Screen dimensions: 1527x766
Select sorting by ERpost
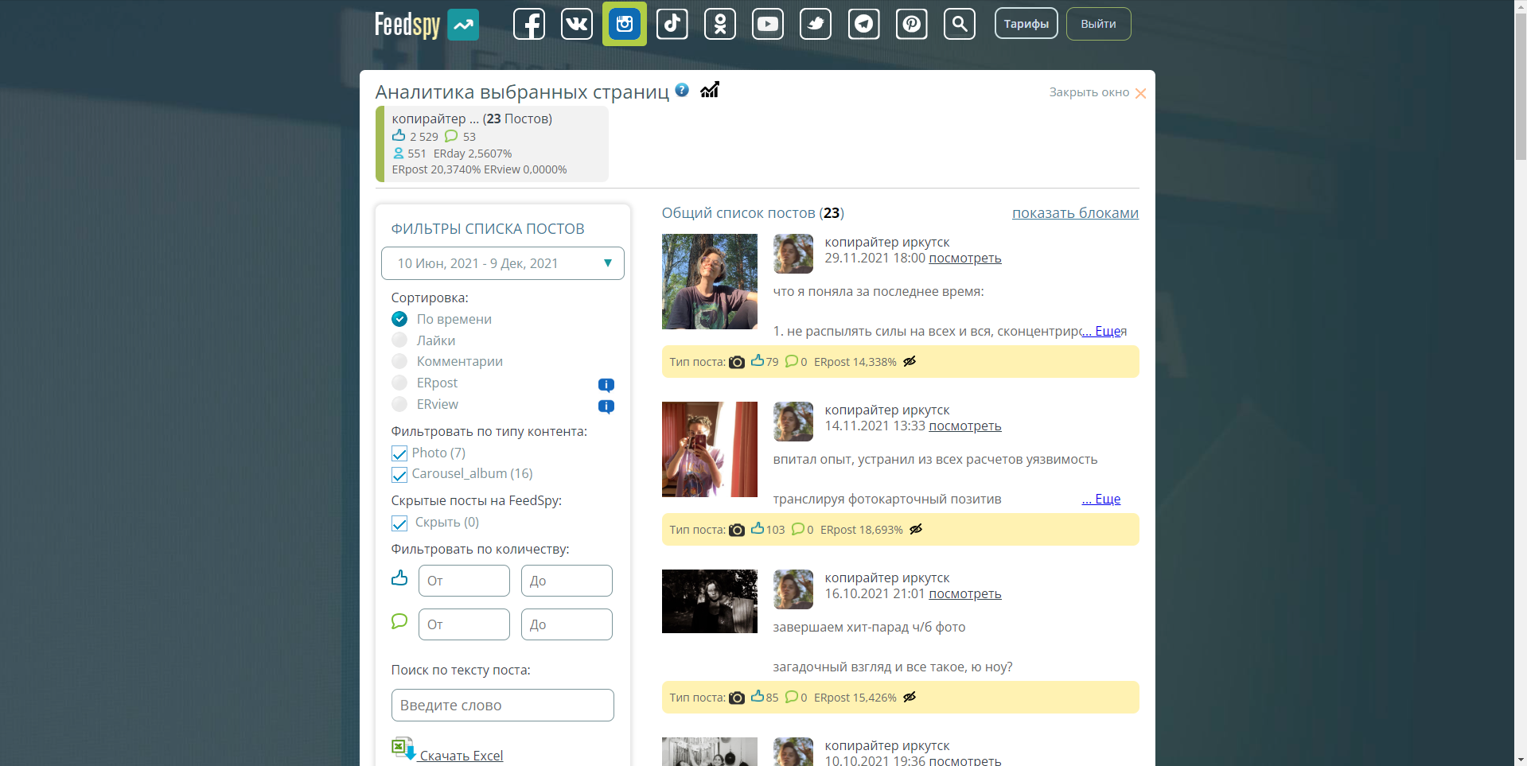click(399, 383)
